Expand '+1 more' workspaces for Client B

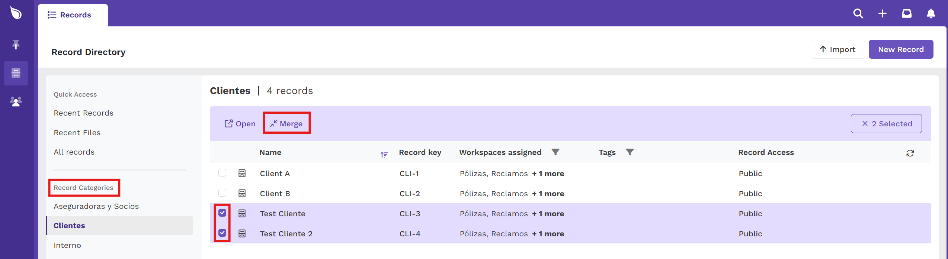click(548, 194)
